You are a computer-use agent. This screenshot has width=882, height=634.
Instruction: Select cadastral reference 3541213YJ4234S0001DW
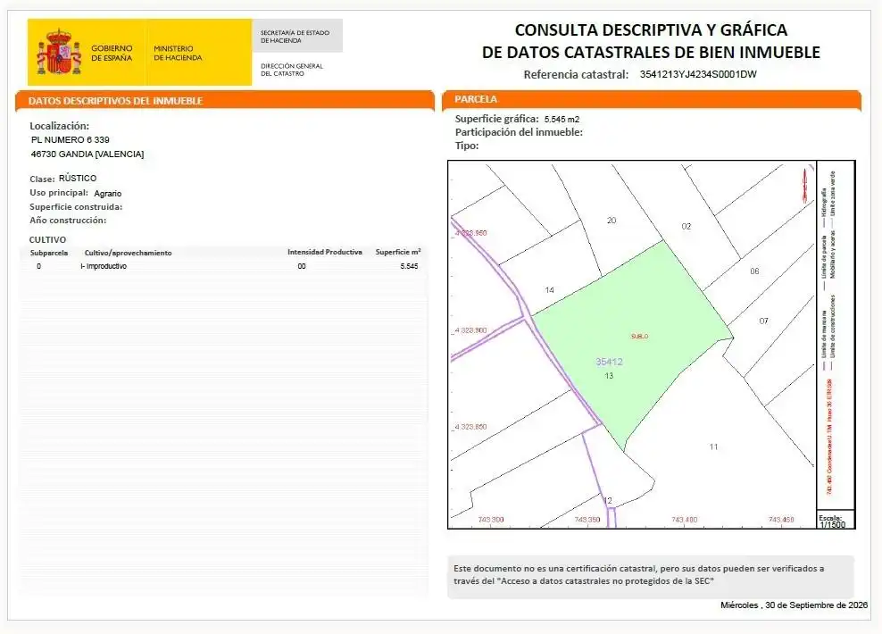[x=698, y=74]
